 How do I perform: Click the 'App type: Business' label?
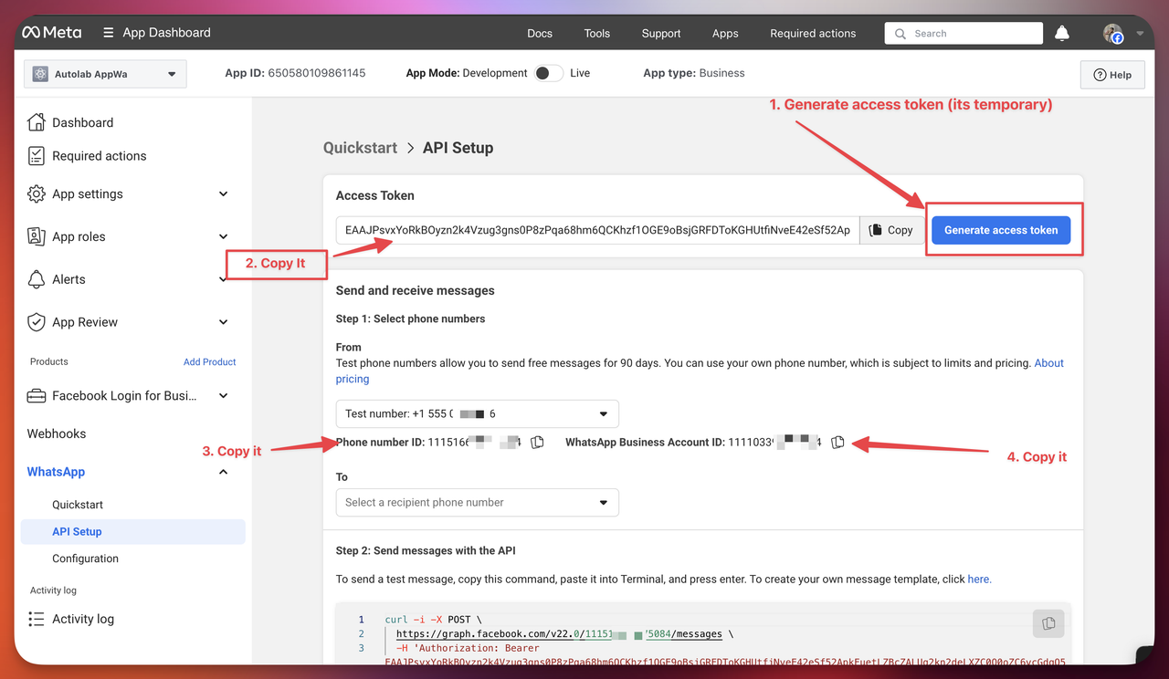[694, 73]
